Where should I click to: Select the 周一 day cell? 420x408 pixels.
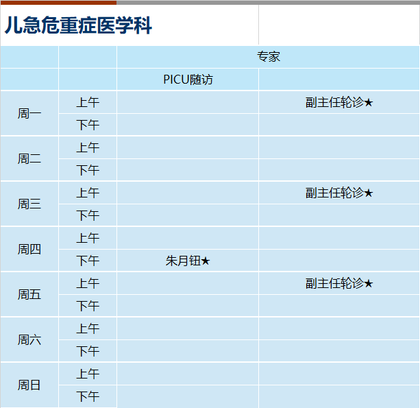[29, 113]
